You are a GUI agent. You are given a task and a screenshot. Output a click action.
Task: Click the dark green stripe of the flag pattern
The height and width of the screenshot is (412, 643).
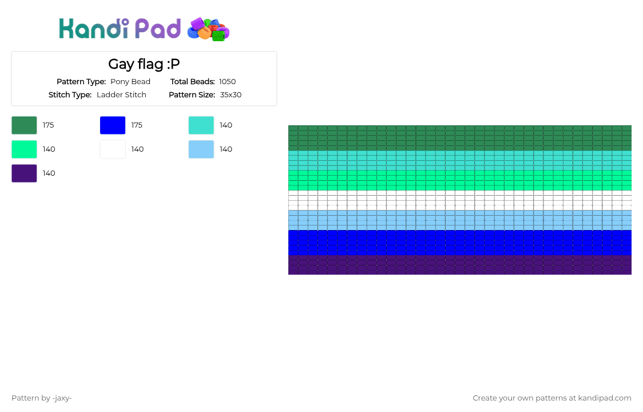tap(460, 138)
